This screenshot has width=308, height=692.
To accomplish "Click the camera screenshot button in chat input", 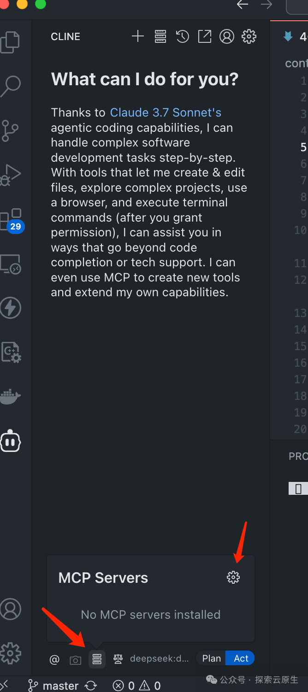I will tap(75, 659).
